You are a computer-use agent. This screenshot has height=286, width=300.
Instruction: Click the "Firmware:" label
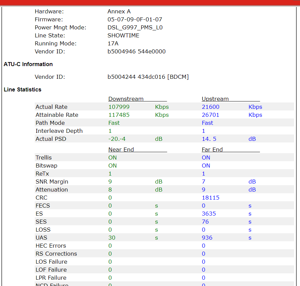[x=49, y=19]
